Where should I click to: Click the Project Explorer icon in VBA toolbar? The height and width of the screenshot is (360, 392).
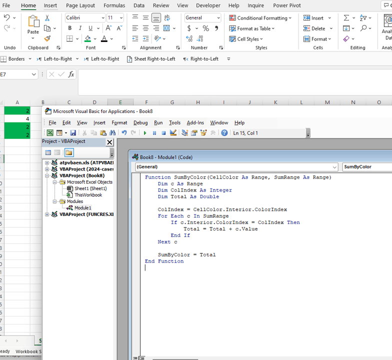(x=185, y=133)
